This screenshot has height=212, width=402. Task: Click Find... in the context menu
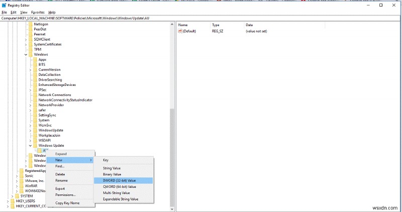point(70,166)
